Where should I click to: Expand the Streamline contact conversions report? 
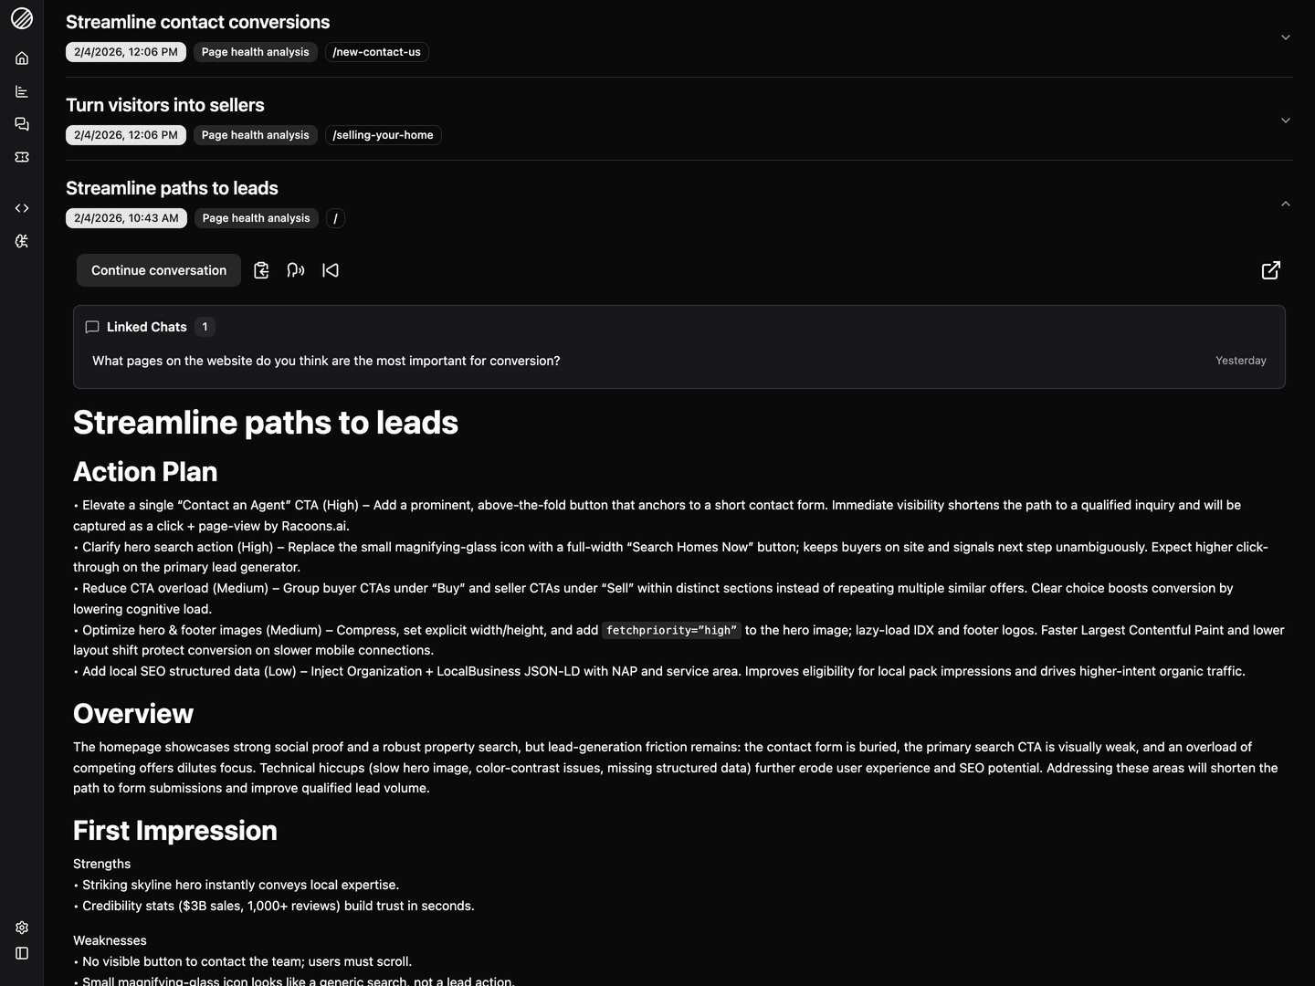click(x=1285, y=37)
